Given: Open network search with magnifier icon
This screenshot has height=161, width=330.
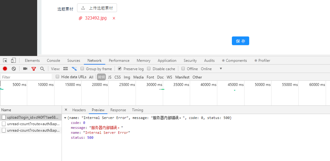Looking at the screenshot, I should [42, 69].
